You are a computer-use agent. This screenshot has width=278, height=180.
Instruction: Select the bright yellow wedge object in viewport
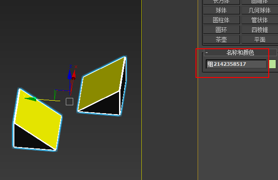[37, 120]
